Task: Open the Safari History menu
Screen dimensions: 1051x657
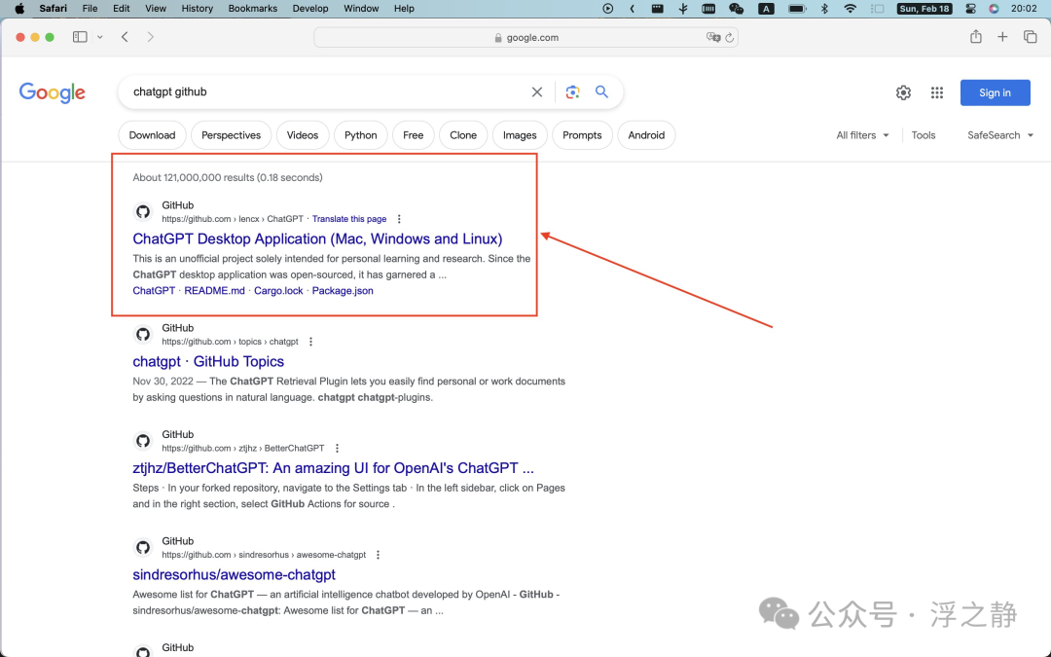Action: [197, 9]
